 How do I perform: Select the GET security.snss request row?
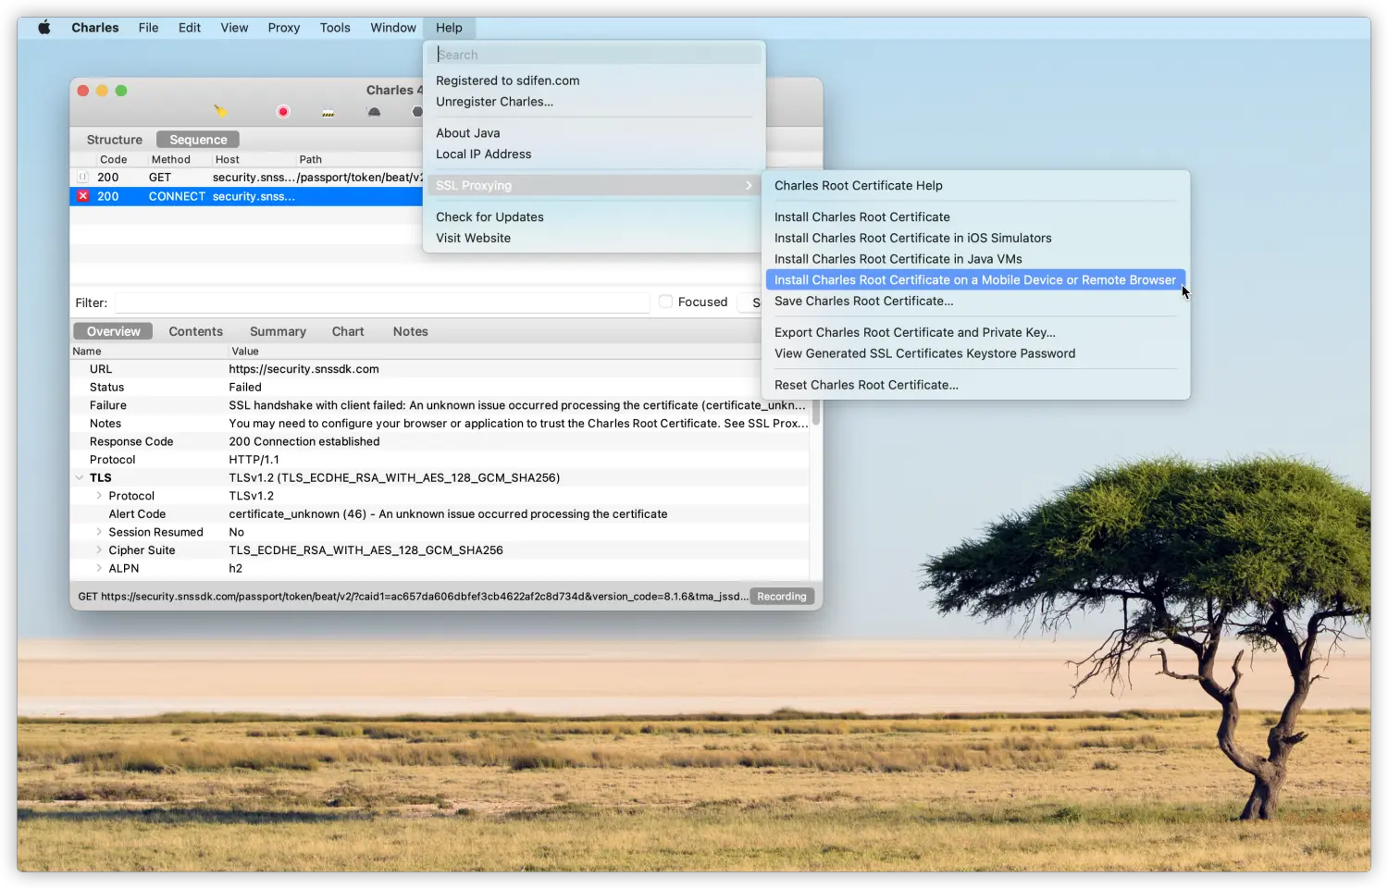pos(246,178)
